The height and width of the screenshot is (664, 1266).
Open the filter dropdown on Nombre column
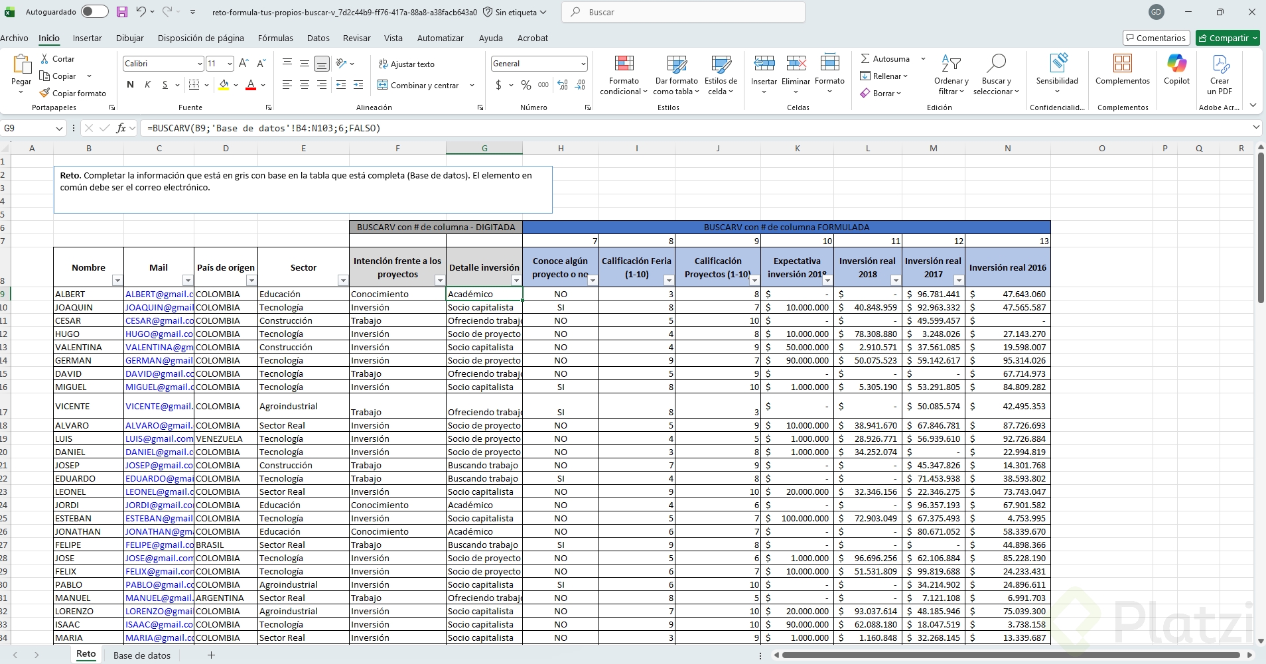[117, 281]
